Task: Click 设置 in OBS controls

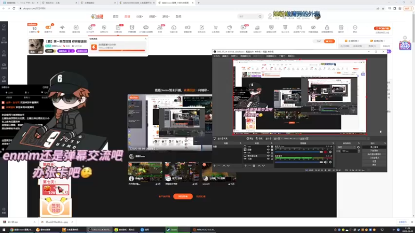Action: (374, 161)
